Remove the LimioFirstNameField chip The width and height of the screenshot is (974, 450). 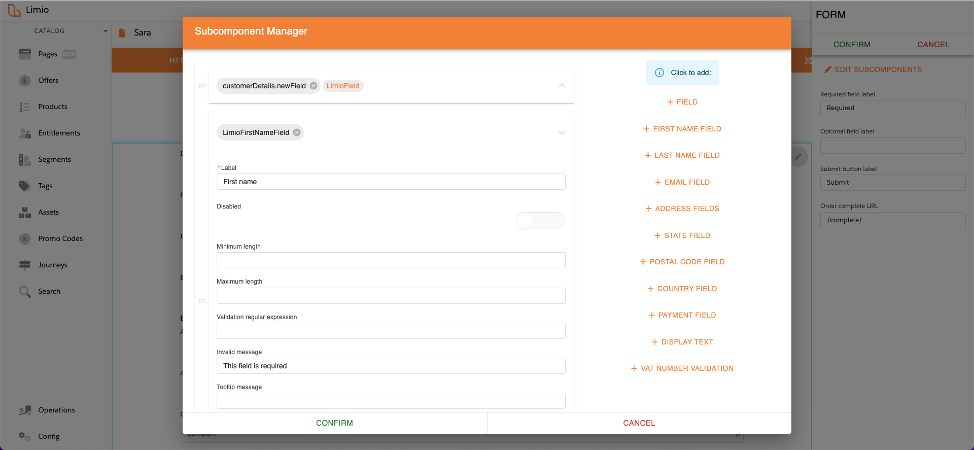pos(297,132)
